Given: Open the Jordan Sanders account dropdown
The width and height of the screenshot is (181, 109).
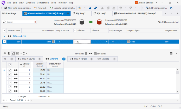Looking at the screenshot, I should point(157,3).
